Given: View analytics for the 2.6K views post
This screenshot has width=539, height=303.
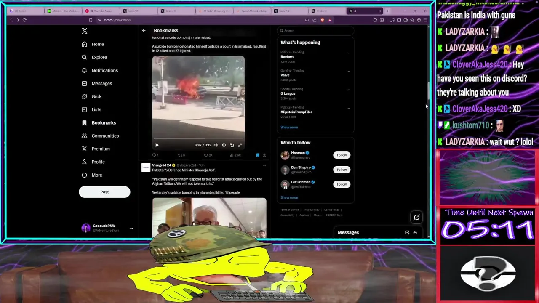Looking at the screenshot, I should click(235, 155).
